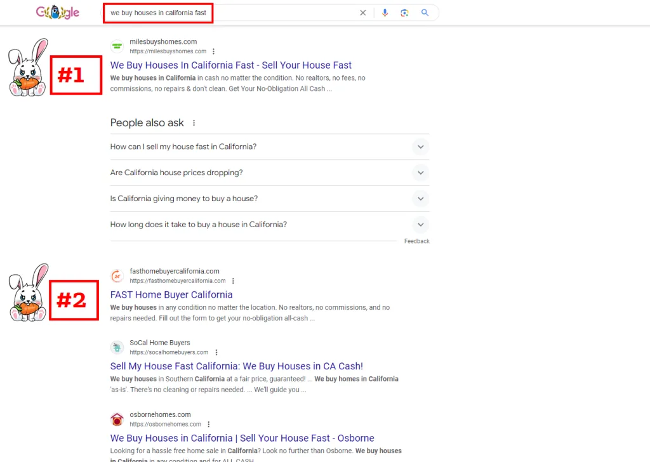Open "We Buy Houses In California Fast" result
Screen dimensions: 650x462
click(x=230, y=65)
